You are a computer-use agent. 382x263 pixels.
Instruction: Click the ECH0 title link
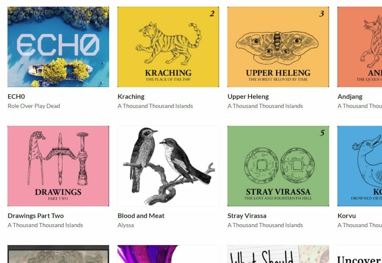coord(16,97)
